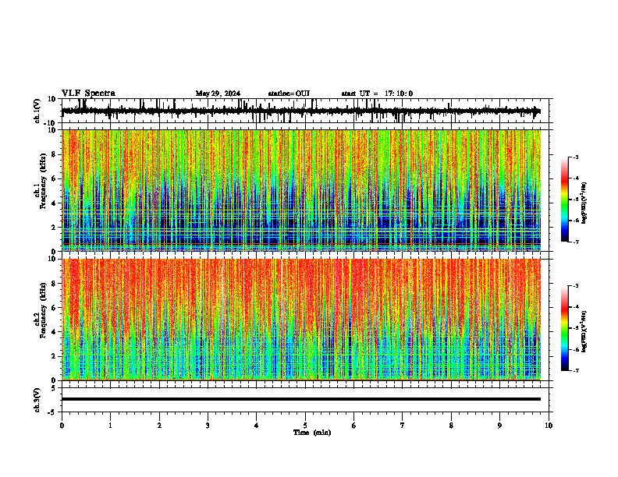Click inside the ch.2 spectrogram panel
This screenshot has height=477, width=618.
pyautogui.click(x=301, y=320)
